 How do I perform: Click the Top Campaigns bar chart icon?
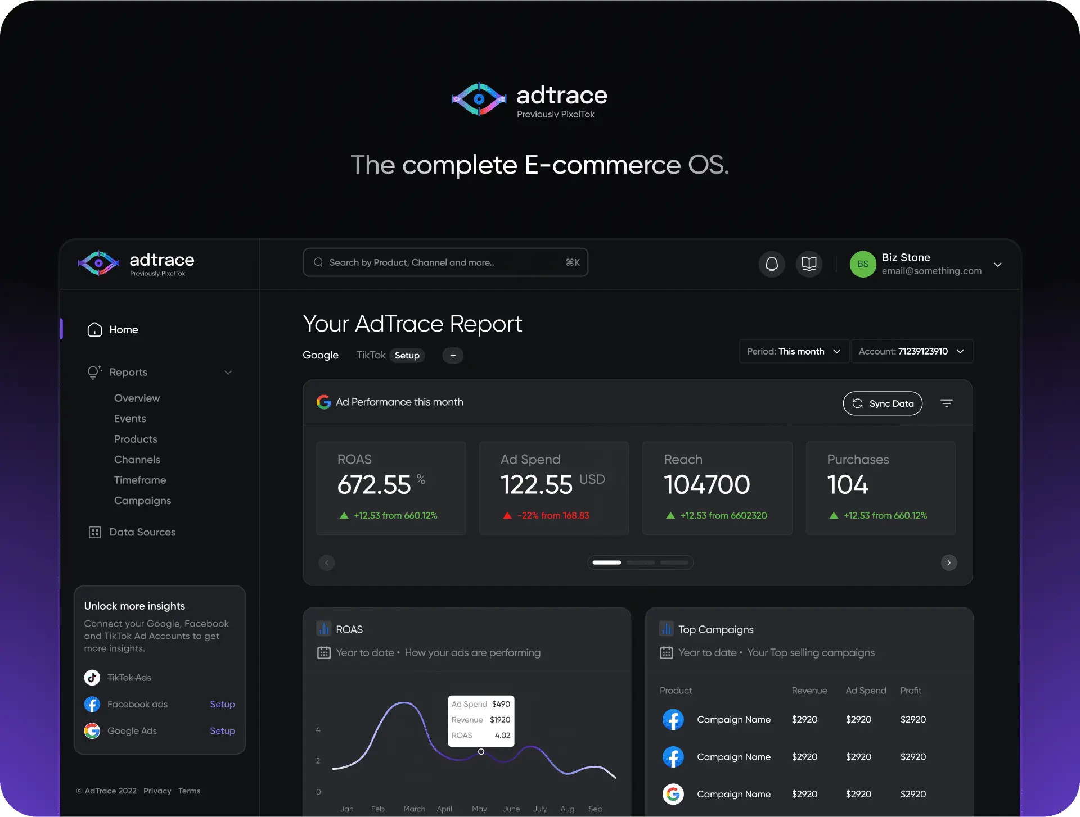pyautogui.click(x=666, y=628)
